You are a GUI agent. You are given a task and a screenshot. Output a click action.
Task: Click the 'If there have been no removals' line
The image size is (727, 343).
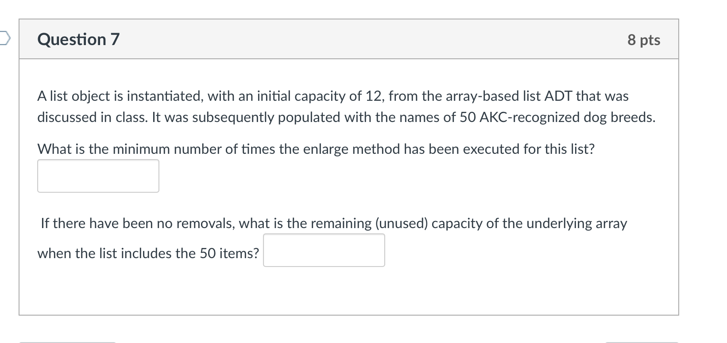click(x=334, y=223)
